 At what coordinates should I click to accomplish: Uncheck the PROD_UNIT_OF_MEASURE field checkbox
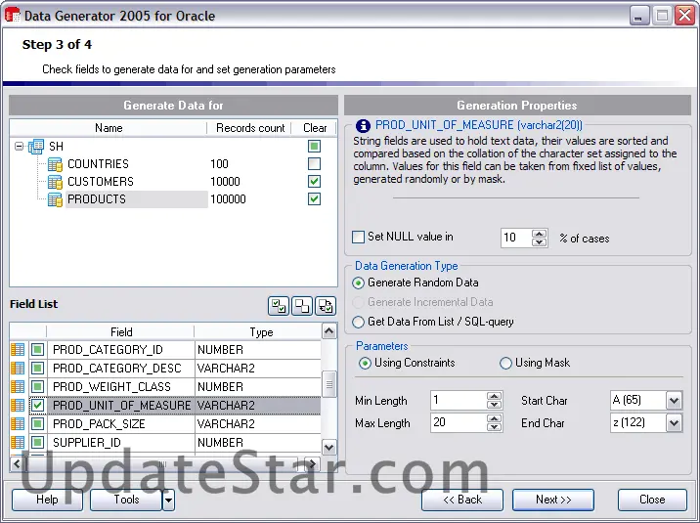pyautogui.click(x=37, y=405)
